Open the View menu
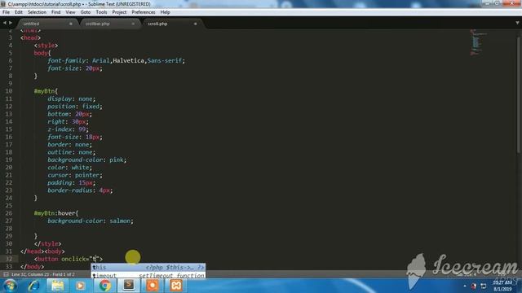Image resolution: width=522 pixels, height=293 pixels. (x=70, y=12)
